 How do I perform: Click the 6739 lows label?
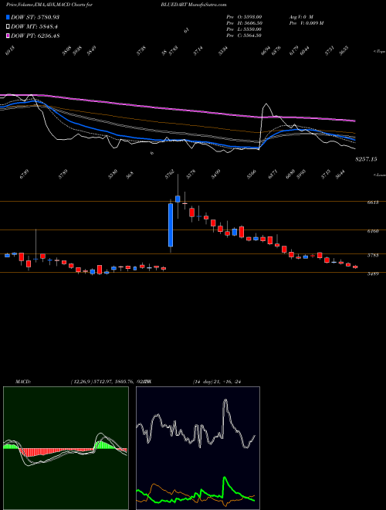(25, 174)
